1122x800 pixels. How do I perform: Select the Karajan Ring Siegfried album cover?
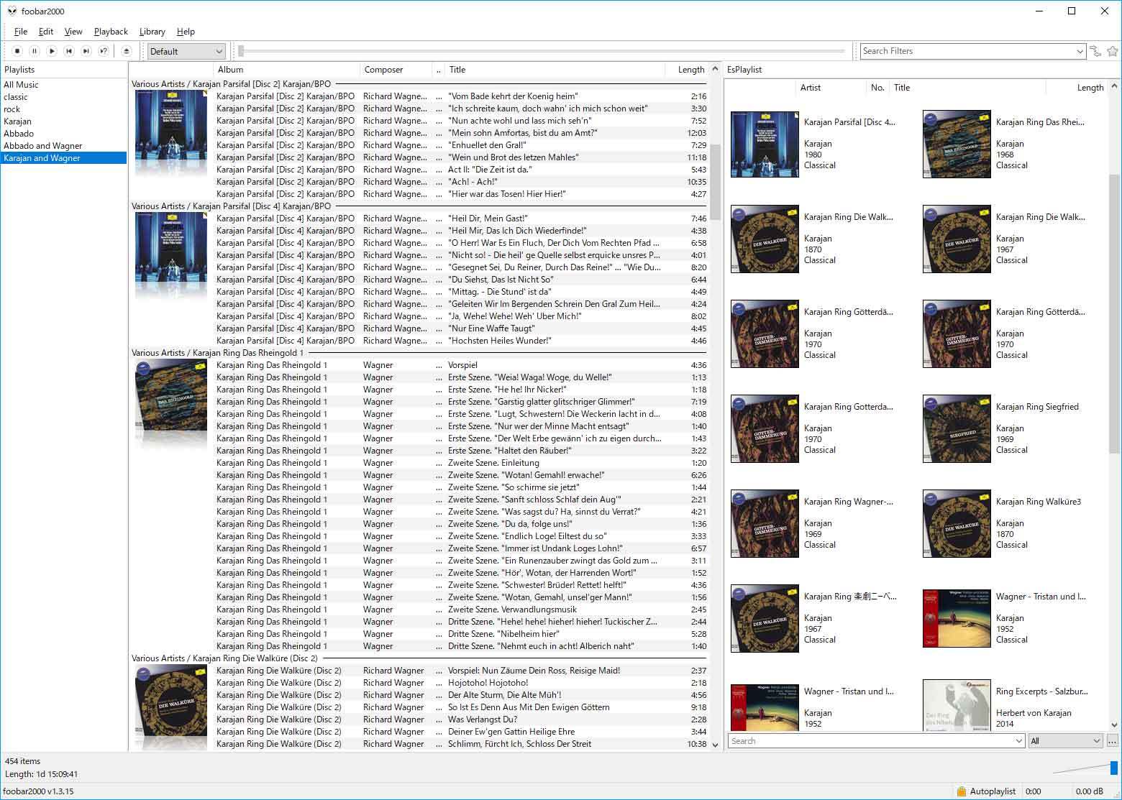coord(957,428)
